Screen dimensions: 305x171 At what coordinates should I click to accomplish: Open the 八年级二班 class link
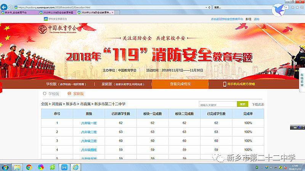[89, 132]
